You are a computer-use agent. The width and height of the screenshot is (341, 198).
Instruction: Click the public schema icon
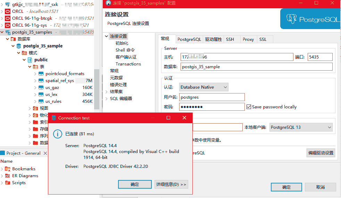[30, 60]
